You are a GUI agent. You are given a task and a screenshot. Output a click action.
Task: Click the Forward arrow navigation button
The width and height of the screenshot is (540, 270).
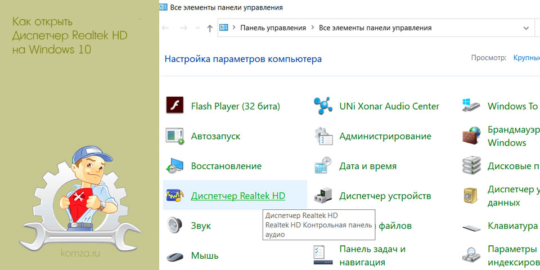(183, 28)
